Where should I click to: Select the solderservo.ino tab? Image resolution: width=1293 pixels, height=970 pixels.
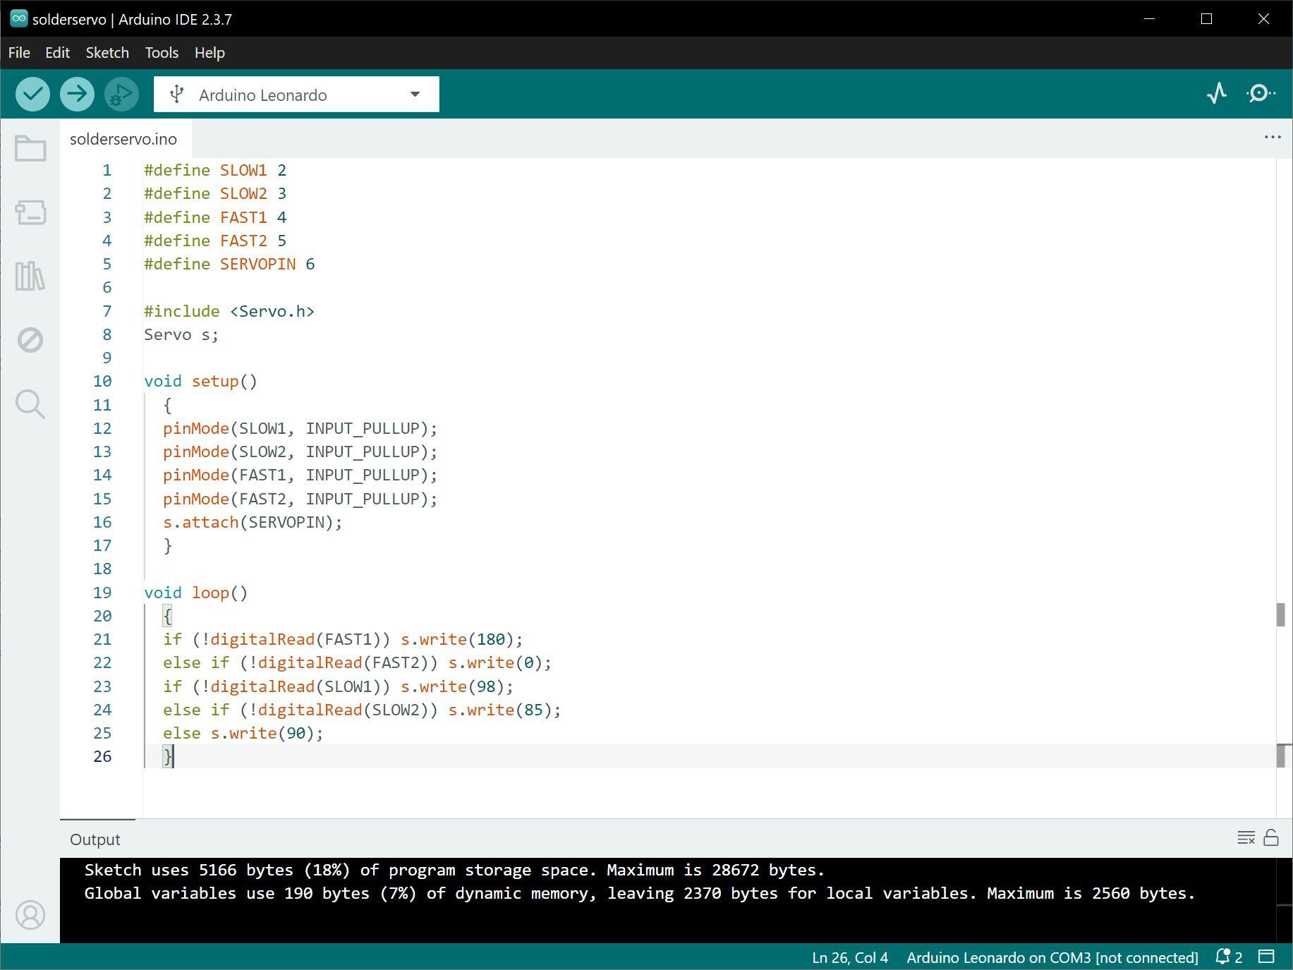pyautogui.click(x=123, y=139)
